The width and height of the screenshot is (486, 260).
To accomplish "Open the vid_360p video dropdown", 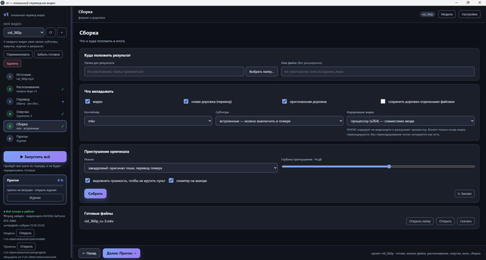I will pos(24,32).
